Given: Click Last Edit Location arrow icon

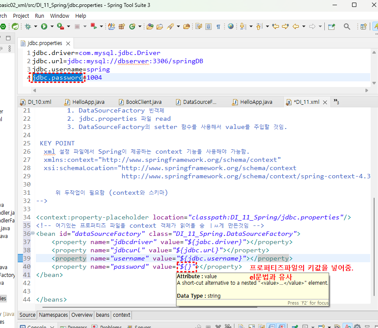Looking at the screenshot, I should click(x=275, y=26).
